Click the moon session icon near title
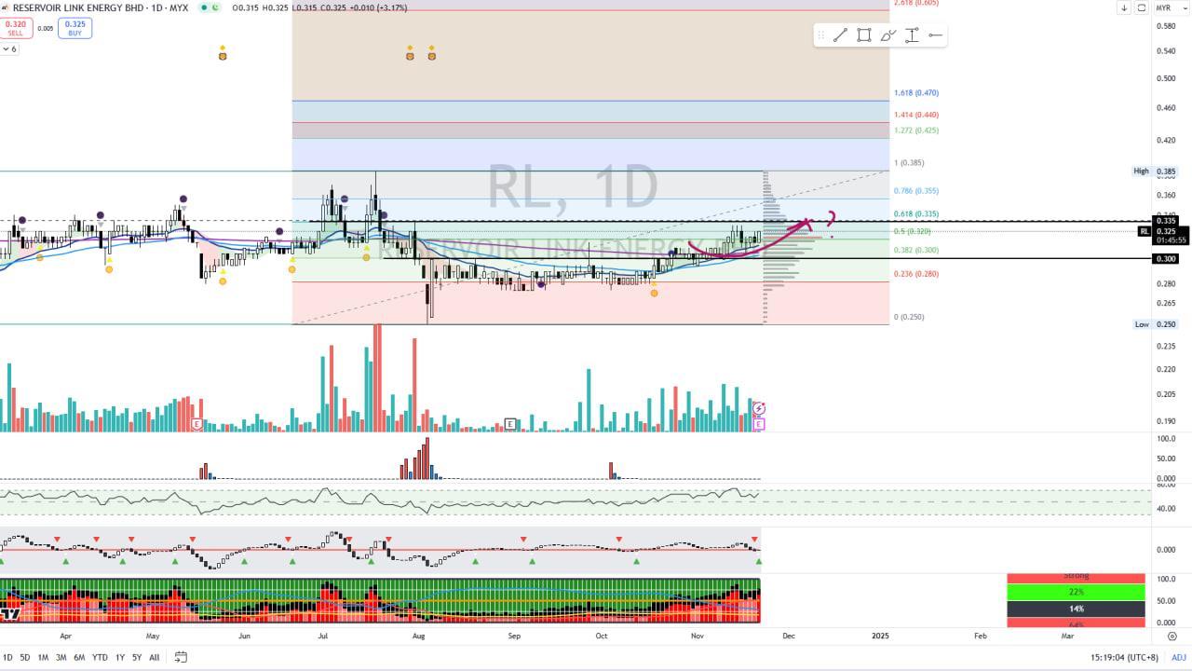 click(x=215, y=7)
